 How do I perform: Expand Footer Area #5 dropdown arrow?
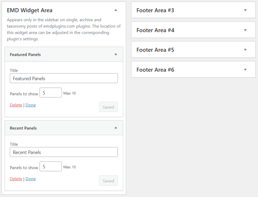[x=245, y=50]
